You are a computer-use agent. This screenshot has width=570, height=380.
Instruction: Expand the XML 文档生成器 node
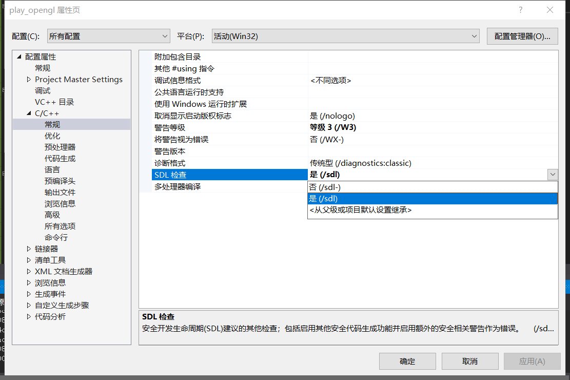tap(29, 271)
